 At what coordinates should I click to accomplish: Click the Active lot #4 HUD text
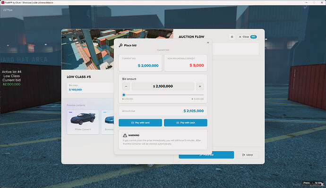[12, 72]
